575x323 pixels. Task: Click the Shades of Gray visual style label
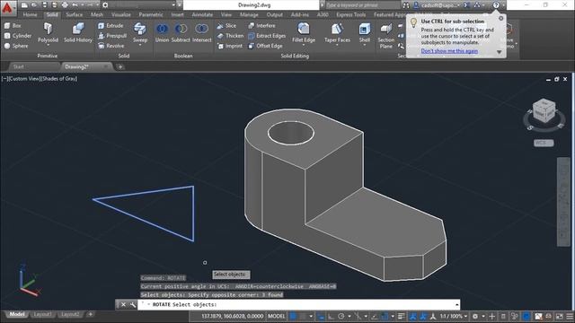pos(58,79)
